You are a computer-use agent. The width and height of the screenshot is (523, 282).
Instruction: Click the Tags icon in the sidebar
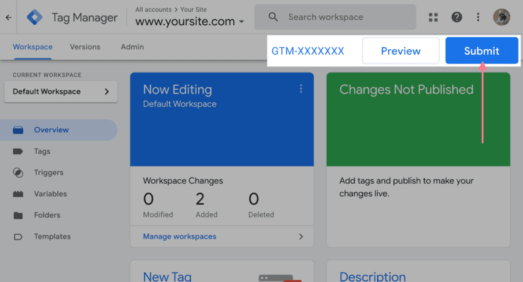click(18, 151)
